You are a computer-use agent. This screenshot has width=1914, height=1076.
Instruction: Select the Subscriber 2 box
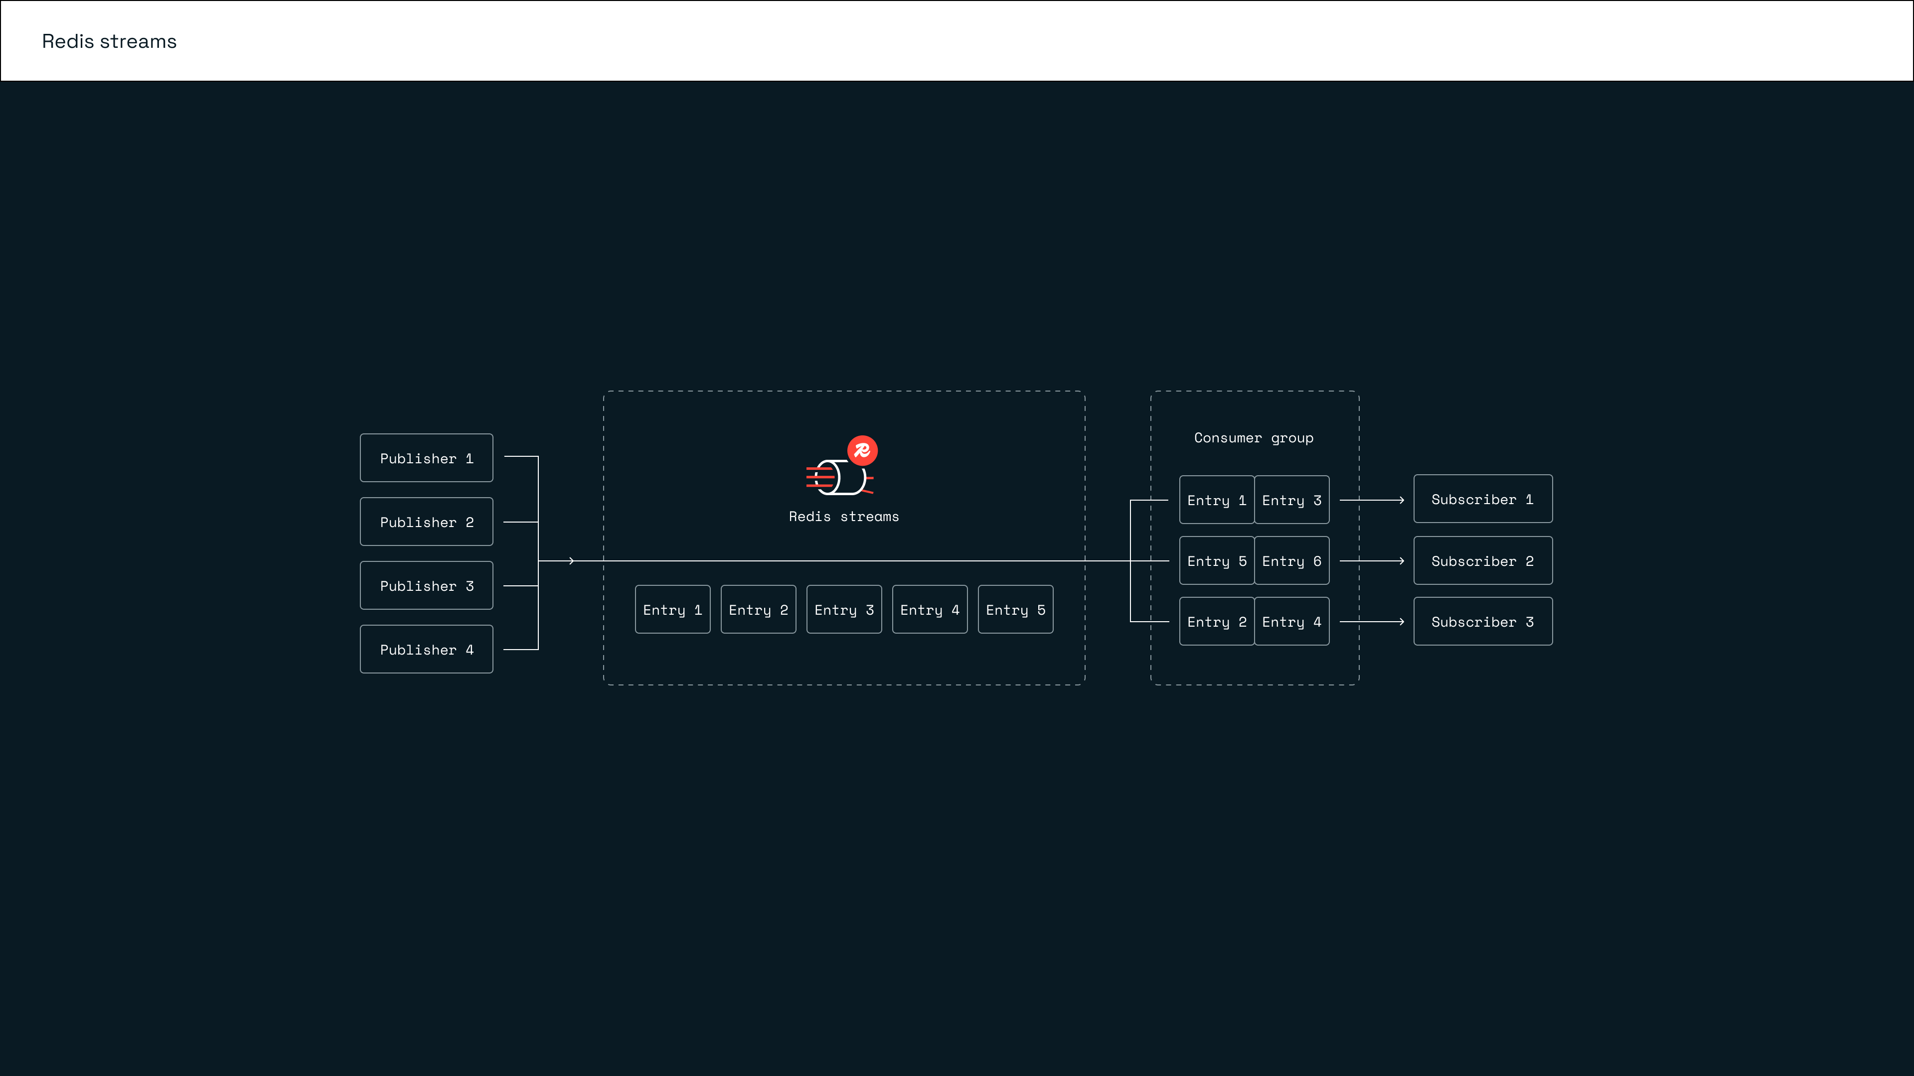[1482, 560]
